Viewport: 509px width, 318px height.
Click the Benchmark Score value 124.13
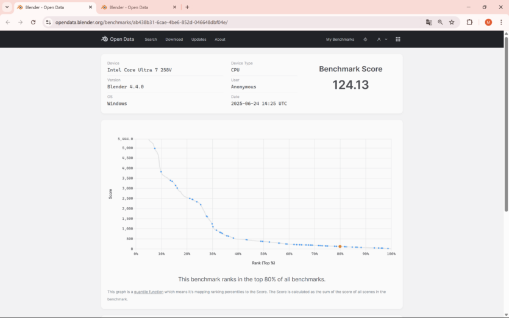[351, 85]
